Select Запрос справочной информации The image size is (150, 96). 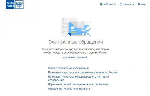pos(68,68)
